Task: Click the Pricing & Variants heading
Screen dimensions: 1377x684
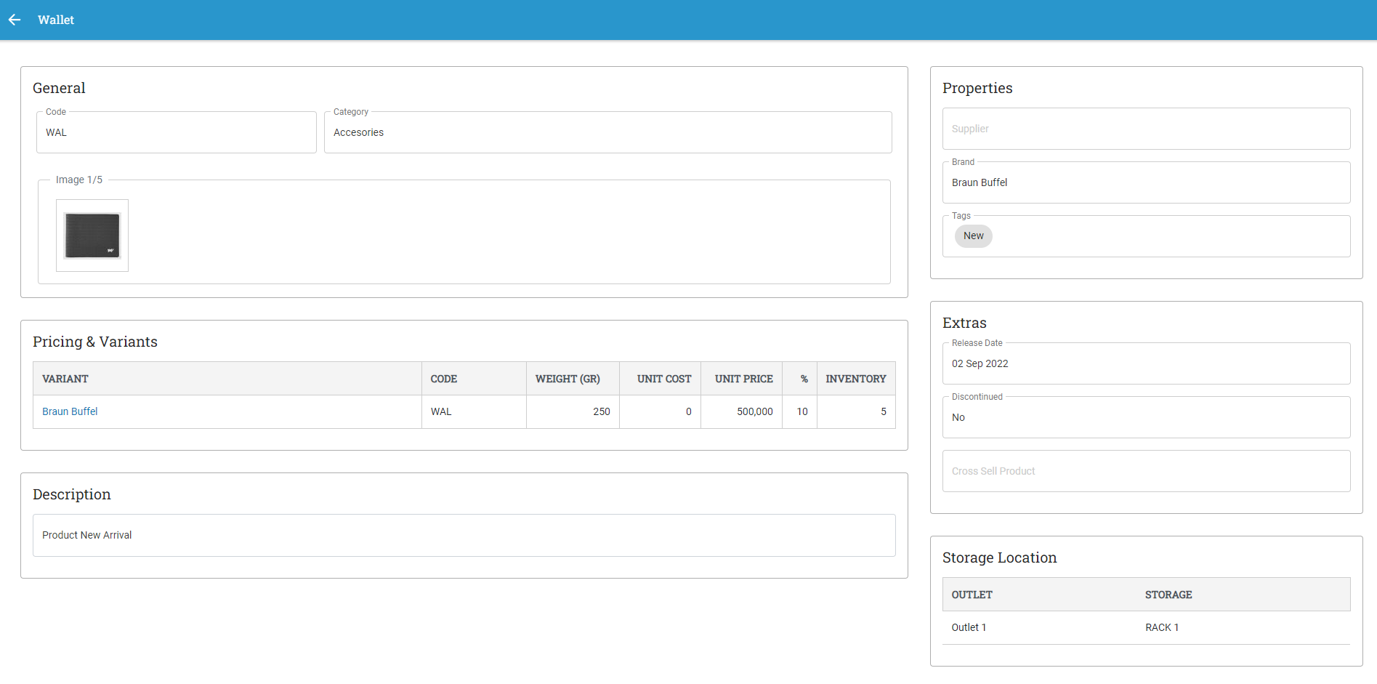Action: coord(95,342)
